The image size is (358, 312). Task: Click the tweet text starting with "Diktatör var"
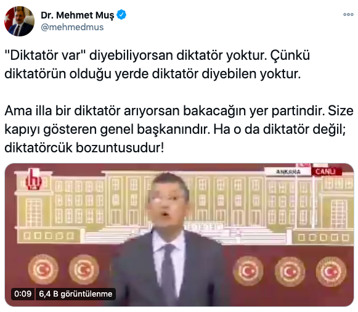(x=157, y=65)
